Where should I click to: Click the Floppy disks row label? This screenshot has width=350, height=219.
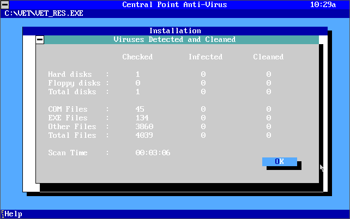tap(74, 83)
